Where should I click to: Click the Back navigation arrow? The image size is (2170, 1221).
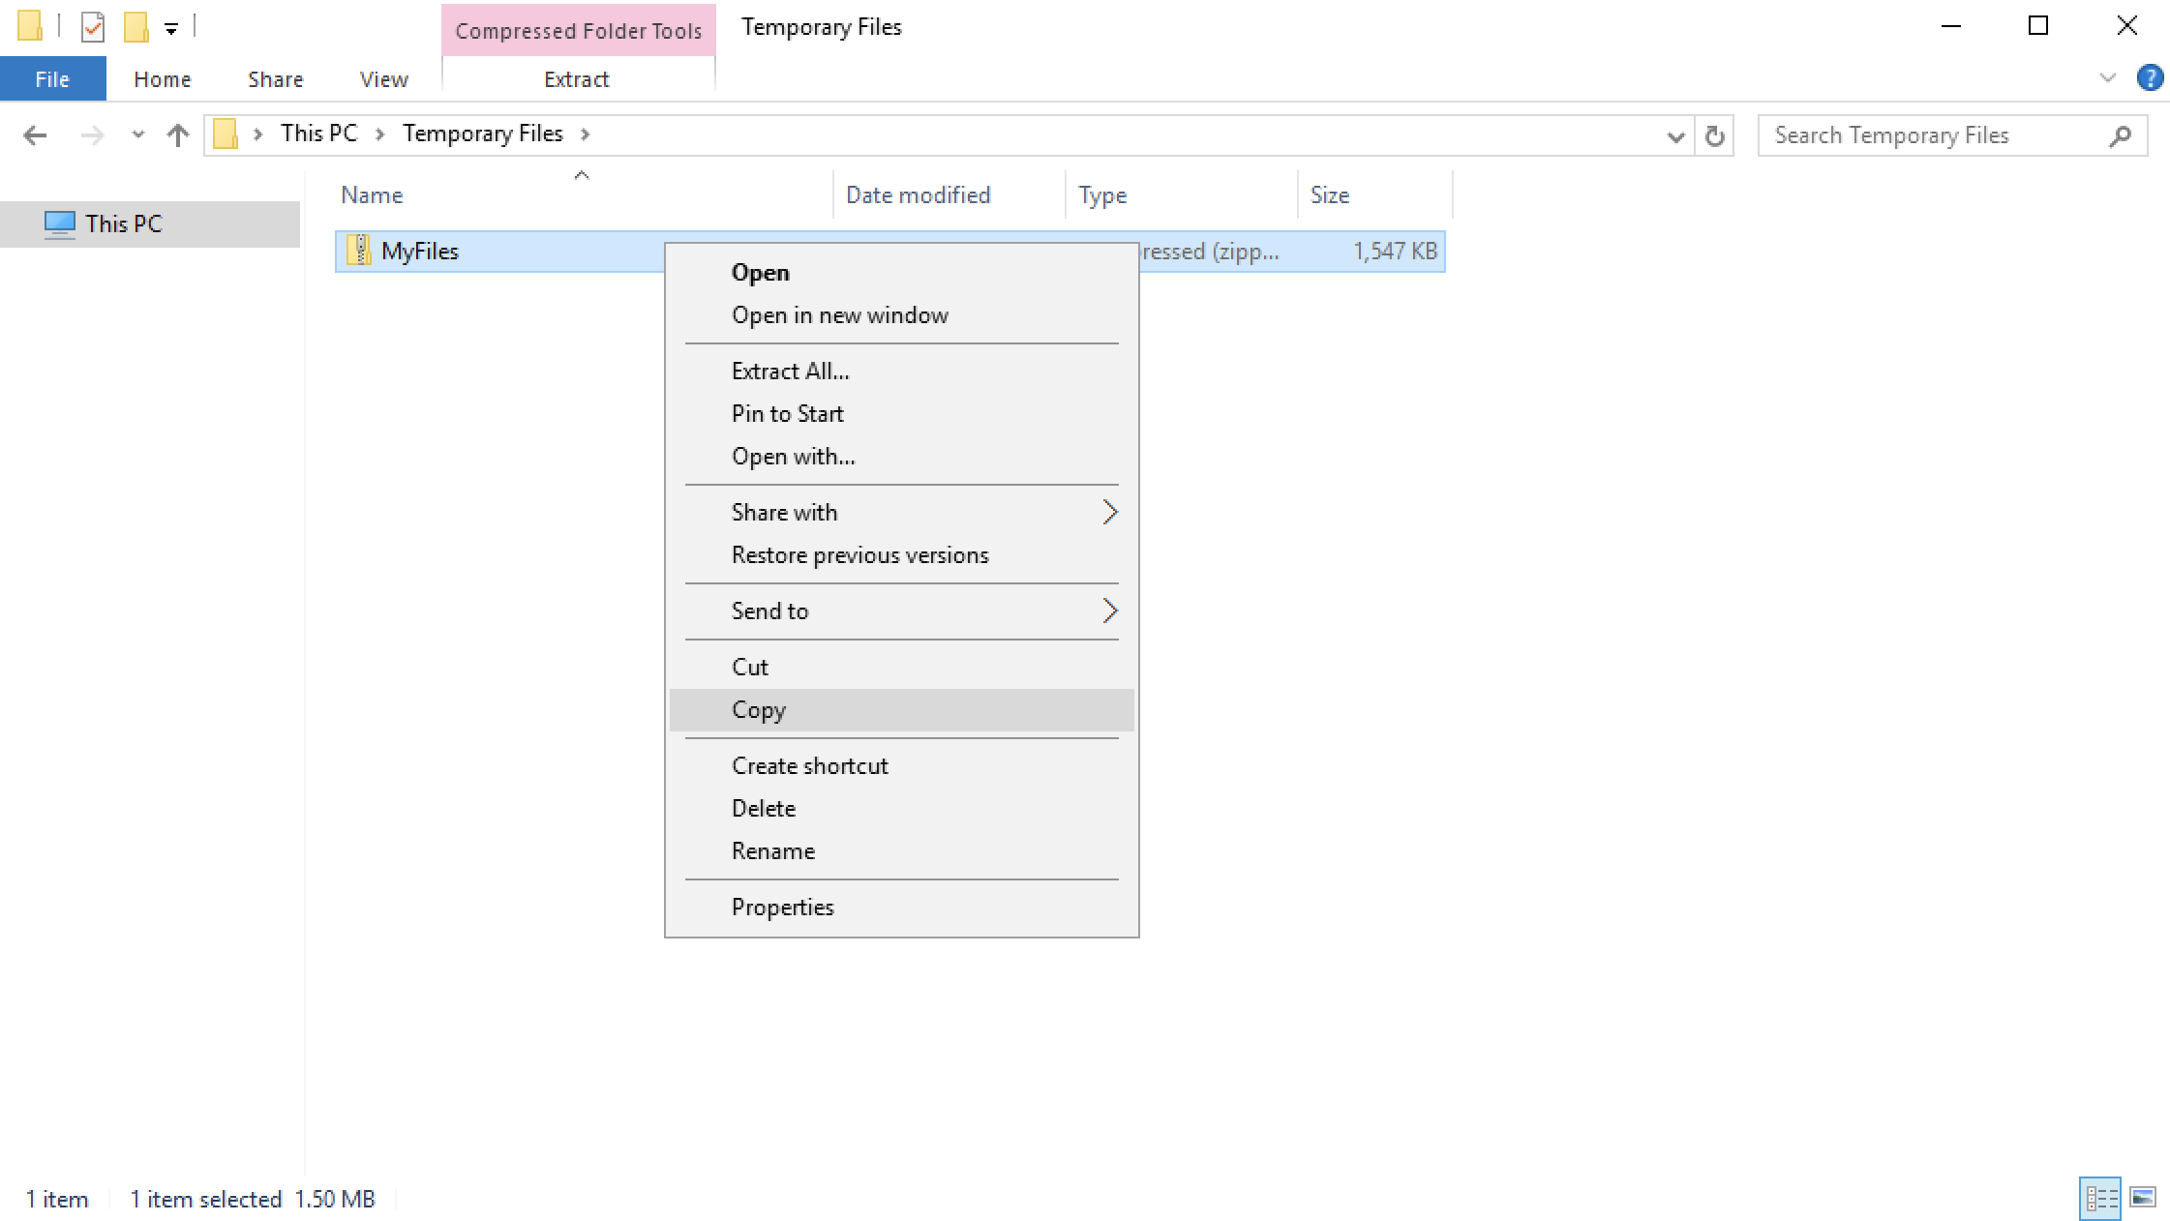[x=35, y=135]
